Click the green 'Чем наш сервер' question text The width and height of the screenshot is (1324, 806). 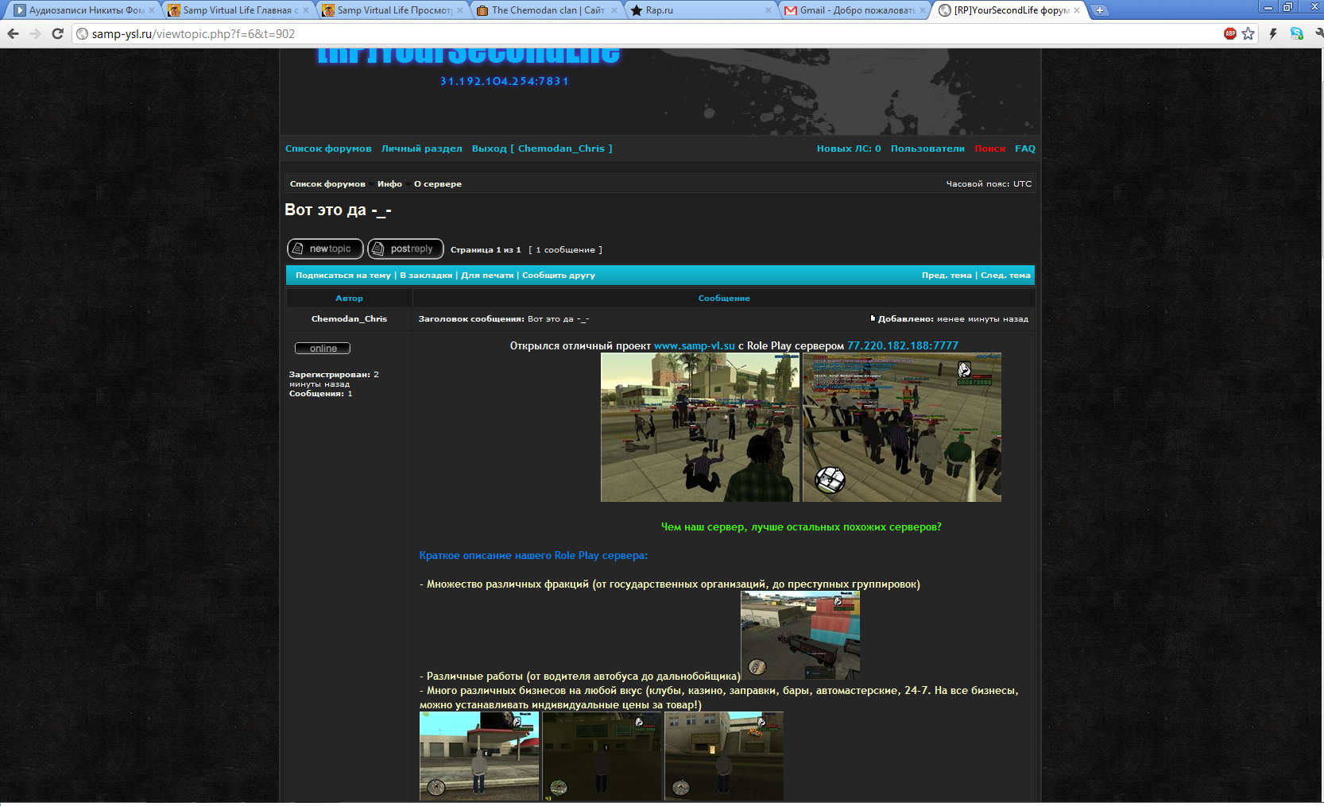pyautogui.click(x=801, y=526)
